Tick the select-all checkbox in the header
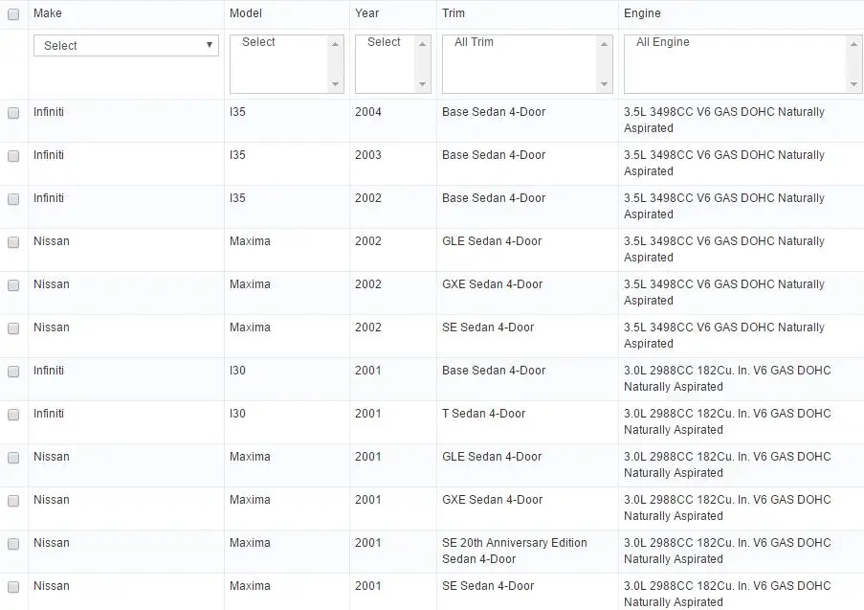 point(13,14)
